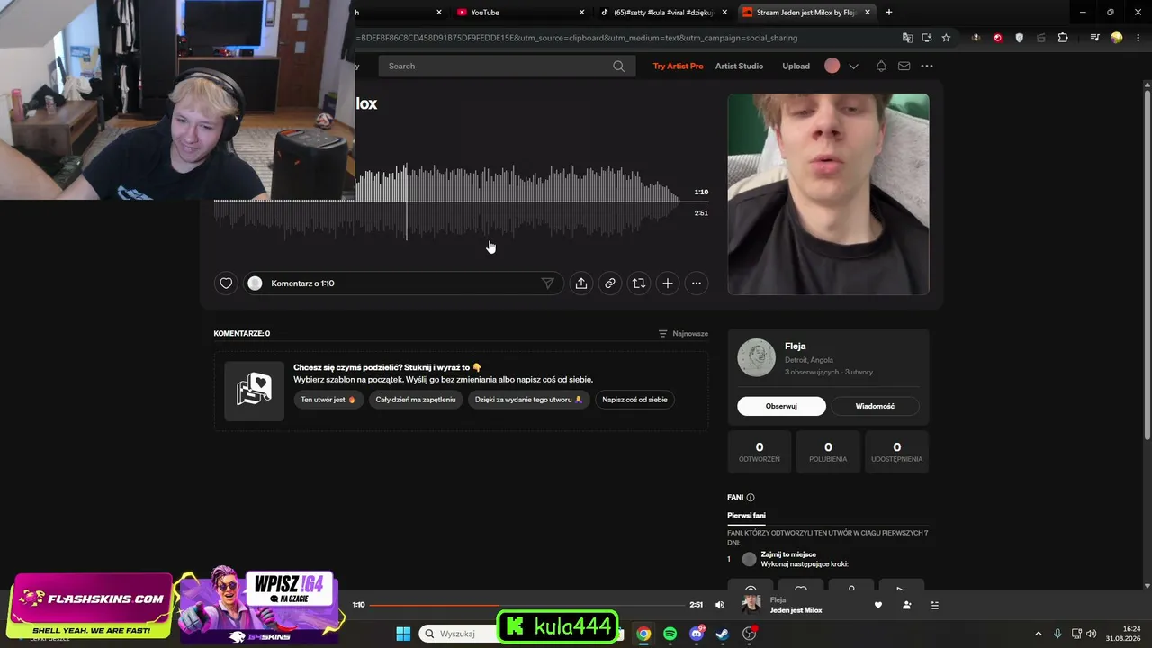Choose 'Cały dzień ma zapętleniu' template
The width and height of the screenshot is (1152, 648).
point(416,400)
